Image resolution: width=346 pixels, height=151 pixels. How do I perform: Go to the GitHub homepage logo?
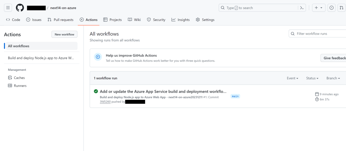(x=20, y=8)
